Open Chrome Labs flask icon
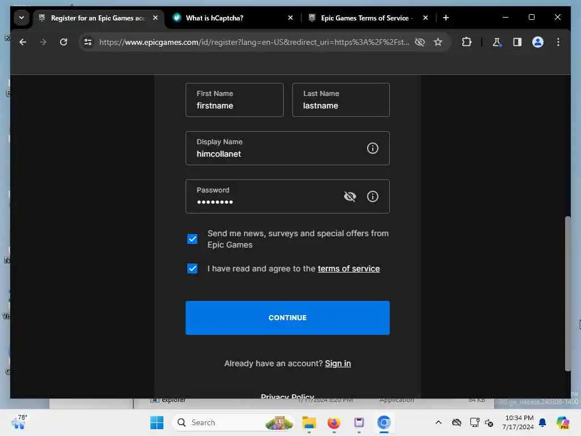This screenshot has width=581, height=436. (496, 42)
